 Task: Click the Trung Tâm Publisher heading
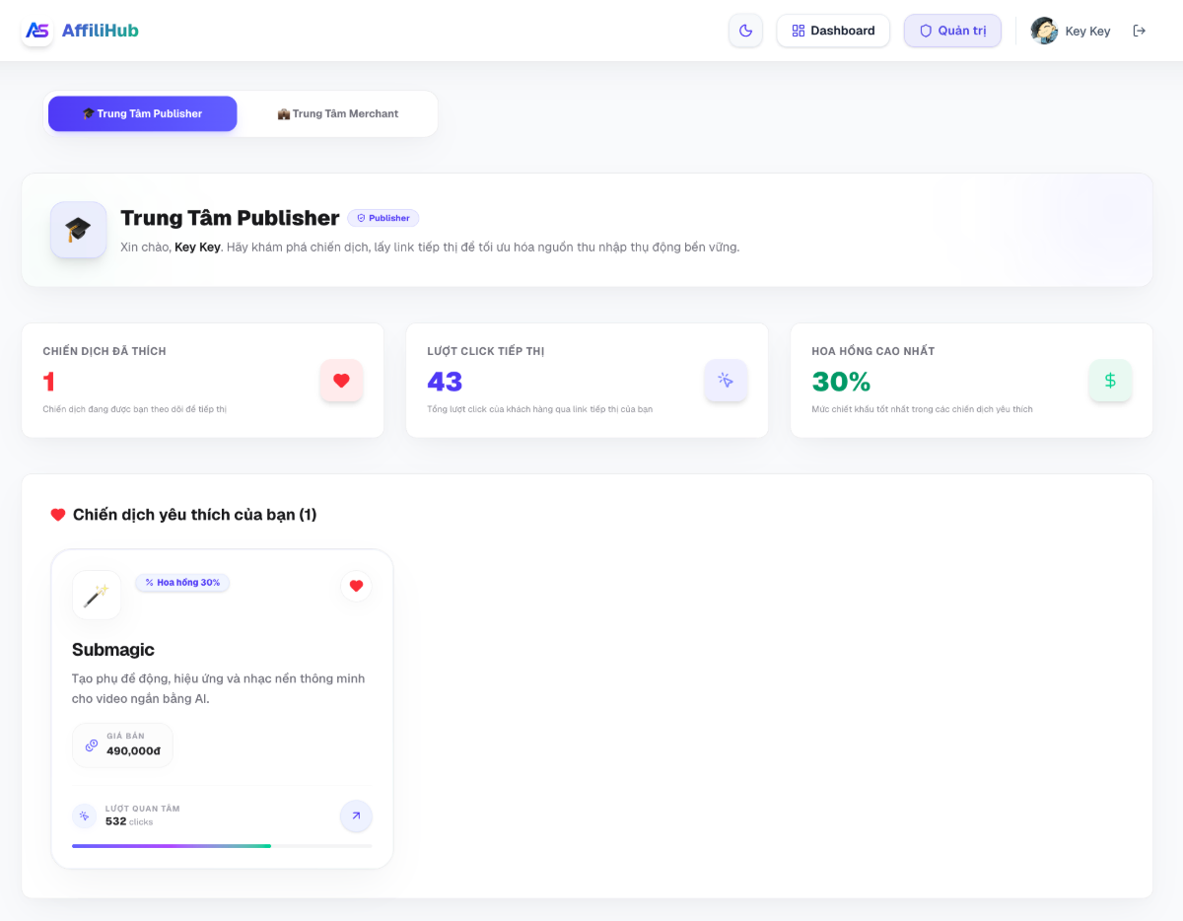tap(230, 218)
